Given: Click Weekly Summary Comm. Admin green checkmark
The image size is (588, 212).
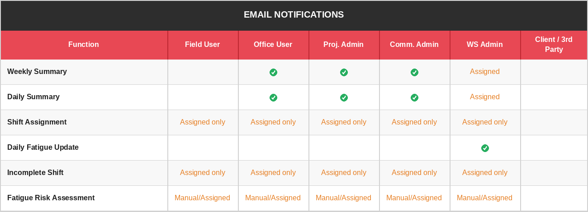Looking at the screenshot, I should pyautogui.click(x=414, y=72).
